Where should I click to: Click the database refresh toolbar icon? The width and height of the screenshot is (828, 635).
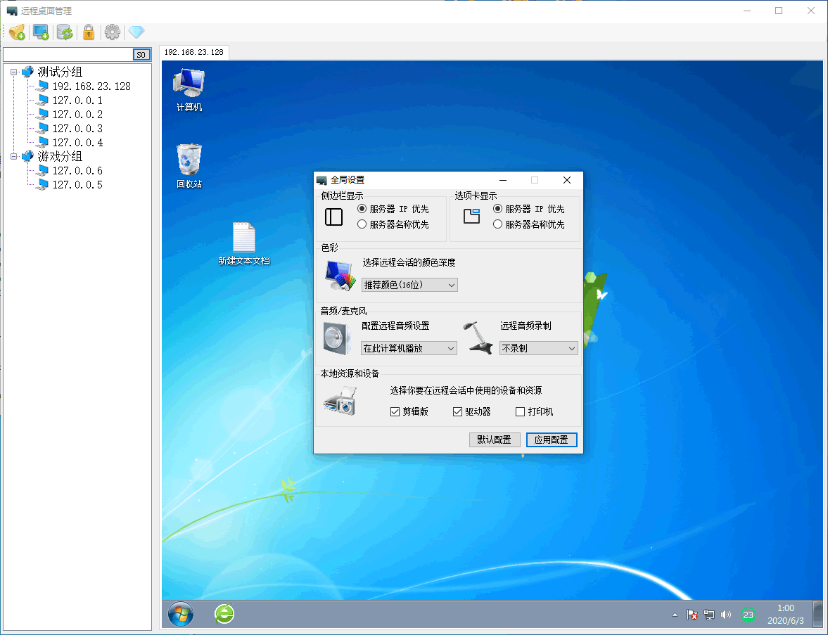pos(65,32)
